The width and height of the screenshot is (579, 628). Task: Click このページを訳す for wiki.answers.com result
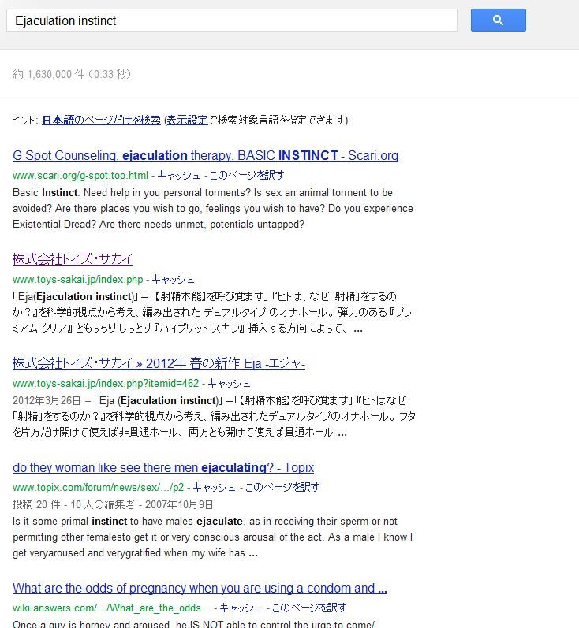pyautogui.click(x=309, y=608)
